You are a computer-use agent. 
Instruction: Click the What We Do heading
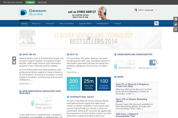(29, 54)
